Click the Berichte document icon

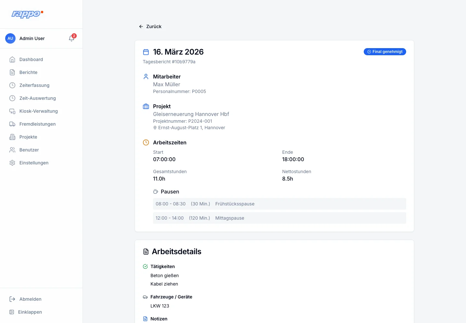click(x=12, y=72)
